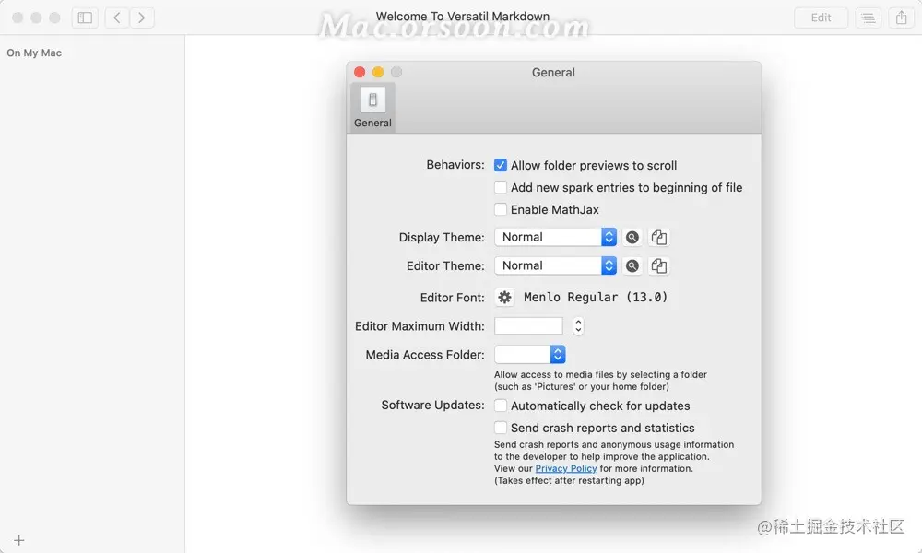Toggle the sidebar in main window toolbar
Screen dimensions: 922x553
point(85,18)
